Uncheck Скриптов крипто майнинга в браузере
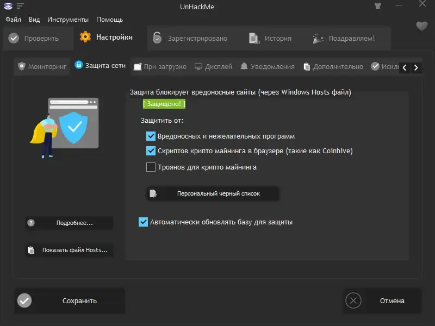 151,151
